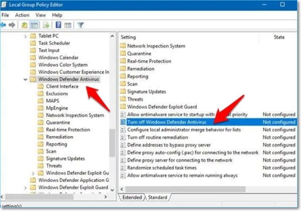Toggle the Show/Hide Console Tree icon

pyautogui.click(x=34, y=25)
